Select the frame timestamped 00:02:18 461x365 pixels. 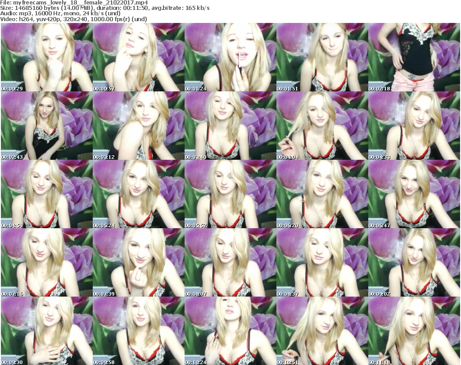click(x=414, y=57)
